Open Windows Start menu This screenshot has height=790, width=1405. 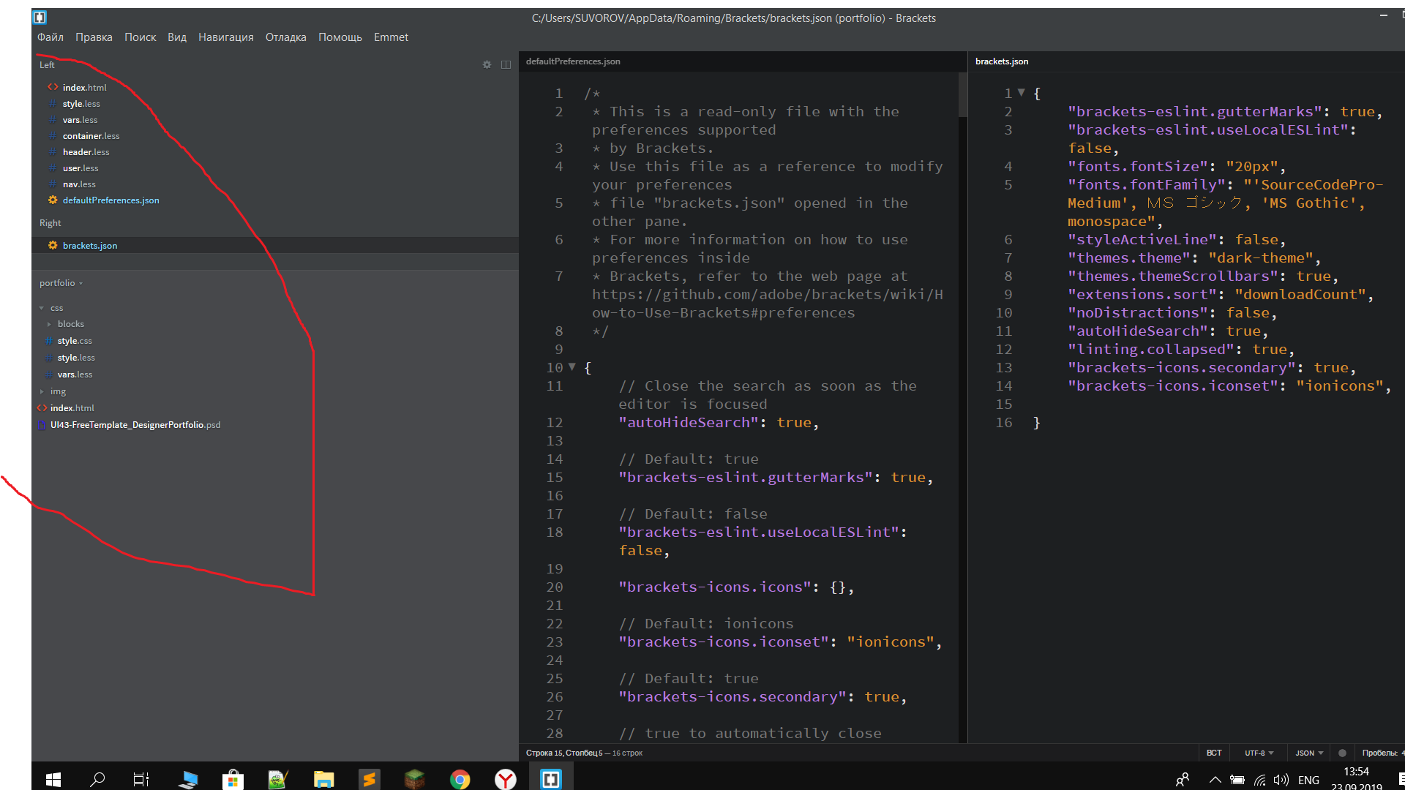tap(53, 780)
